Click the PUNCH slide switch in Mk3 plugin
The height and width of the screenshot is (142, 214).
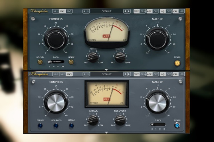tap(158, 124)
